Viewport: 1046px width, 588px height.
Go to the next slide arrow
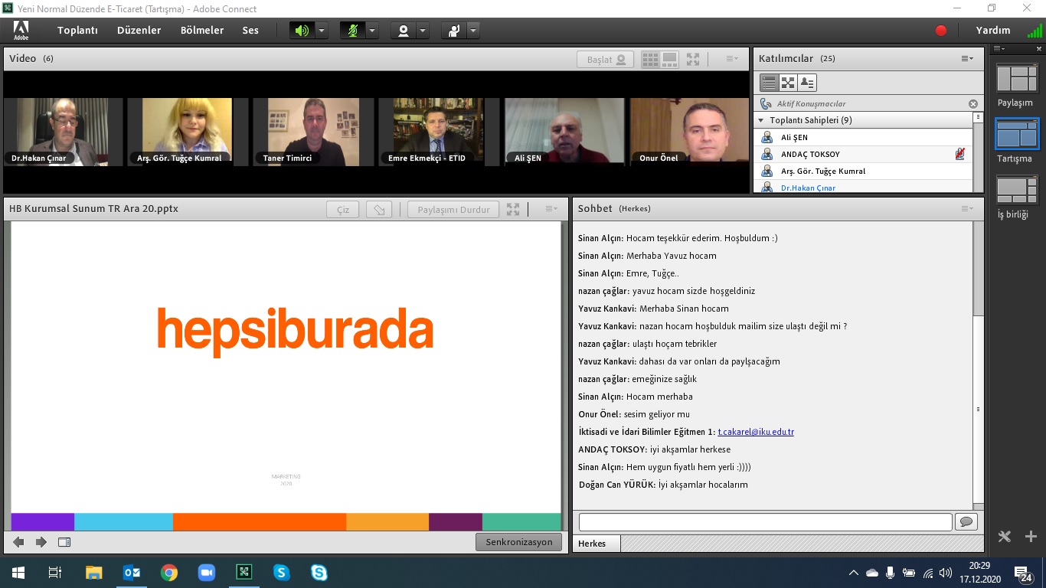tap(41, 542)
